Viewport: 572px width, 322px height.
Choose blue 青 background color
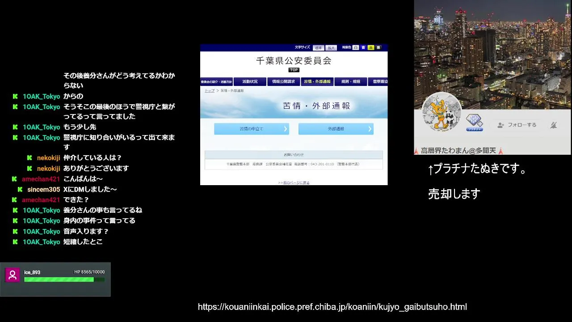pyautogui.click(x=363, y=47)
